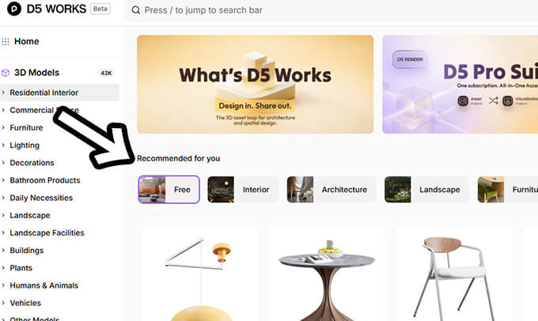Open the round pedestal table model
The image size is (538, 321).
326,277
